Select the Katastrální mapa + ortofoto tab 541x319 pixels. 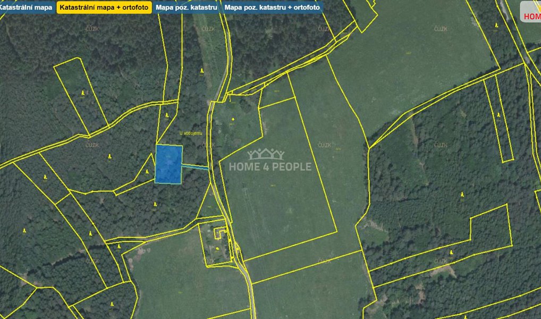tap(104, 7)
